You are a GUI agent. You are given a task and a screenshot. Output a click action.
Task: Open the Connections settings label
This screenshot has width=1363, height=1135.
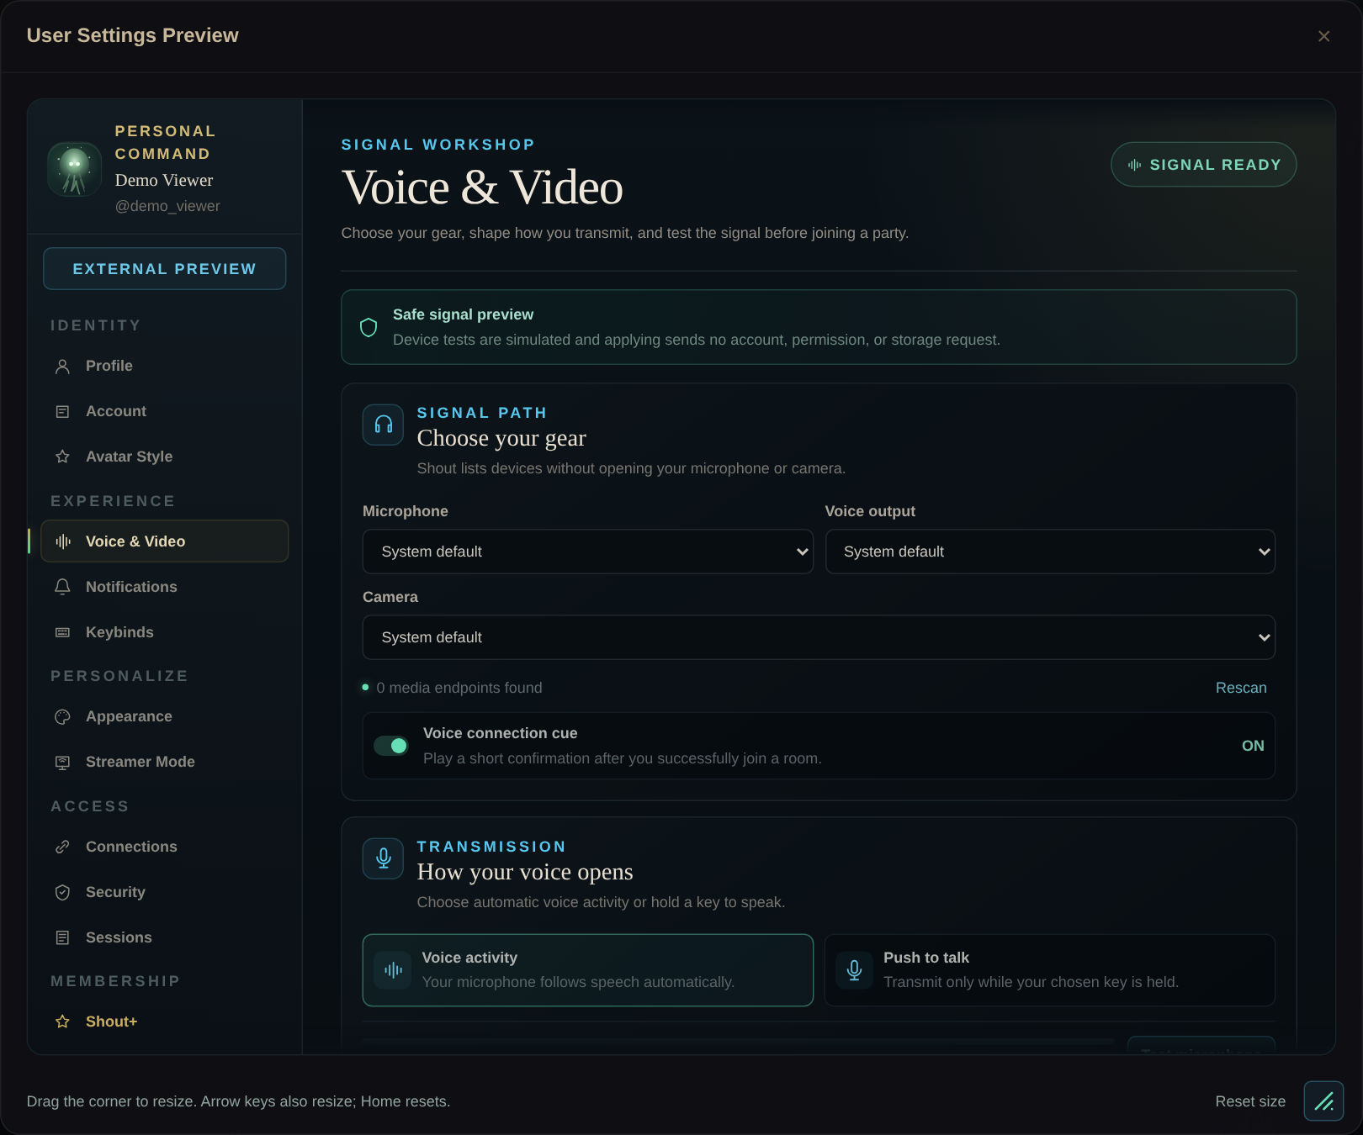(131, 847)
